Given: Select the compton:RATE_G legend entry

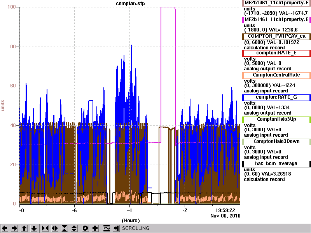Looking at the screenshot, I should (276, 97).
